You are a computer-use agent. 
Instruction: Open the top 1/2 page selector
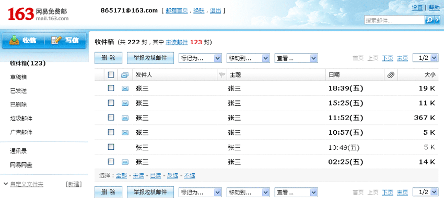pos(426,58)
